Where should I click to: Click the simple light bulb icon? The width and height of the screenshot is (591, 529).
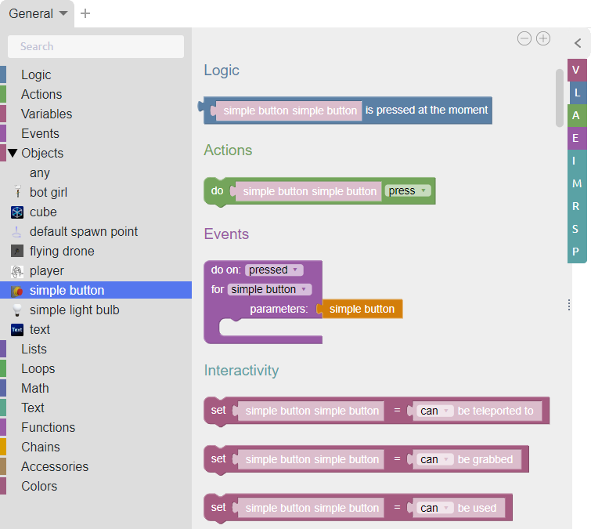pyautogui.click(x=17, y=310)
